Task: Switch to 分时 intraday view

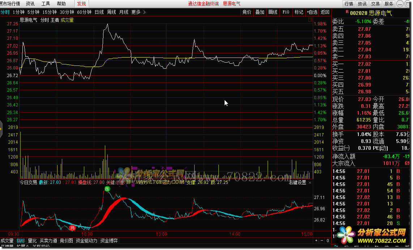Action: pyautogui.click(x=5, y=12)
